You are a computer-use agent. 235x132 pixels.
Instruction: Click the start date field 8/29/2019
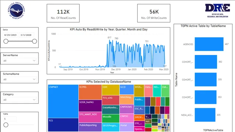point(10,35)
